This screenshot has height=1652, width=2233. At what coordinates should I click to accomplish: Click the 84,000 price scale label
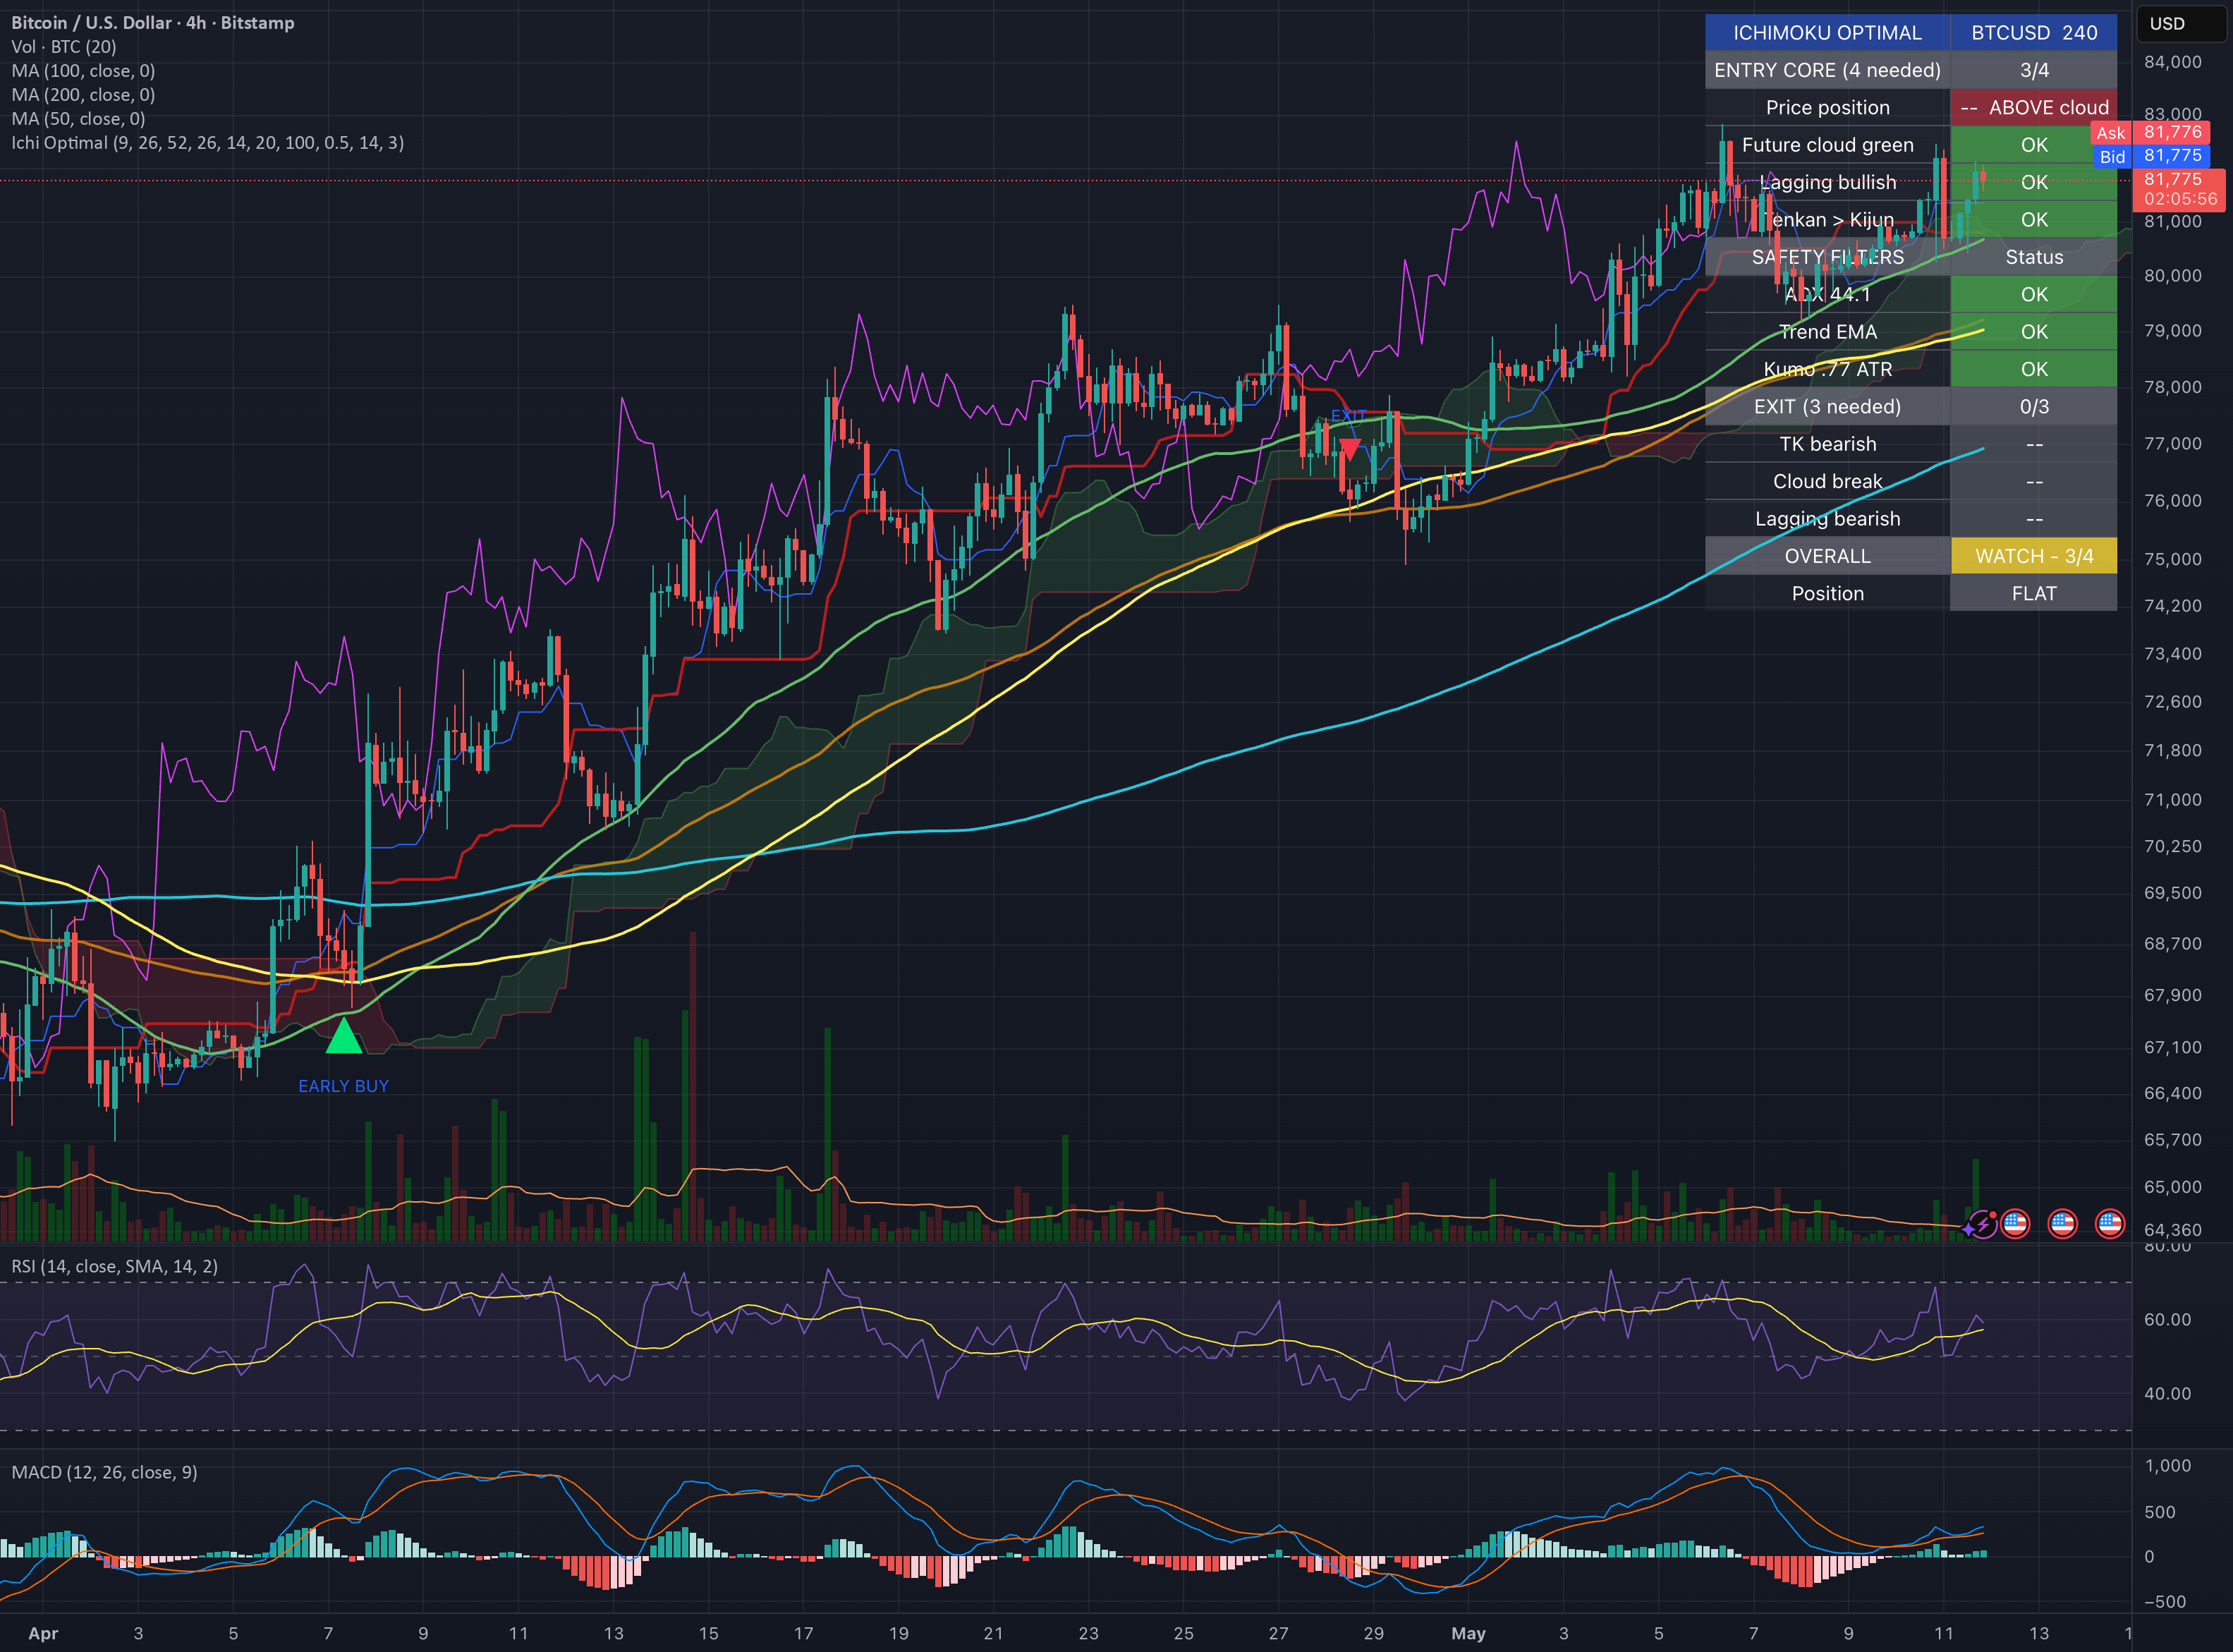coord(2172,62)
